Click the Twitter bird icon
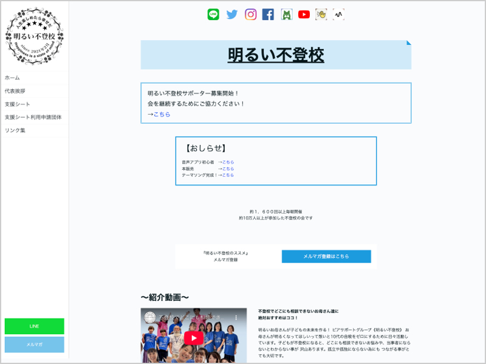Screen dimensions: 486x364 coord(231,14)
